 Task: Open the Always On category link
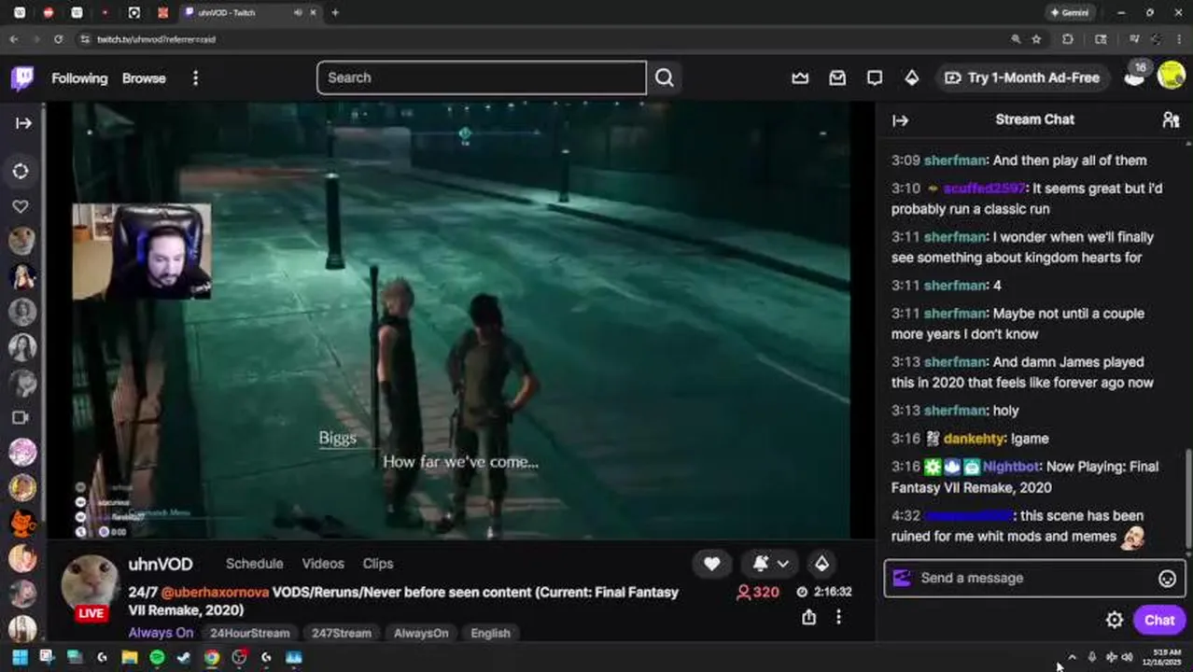(x=161, y=633)
